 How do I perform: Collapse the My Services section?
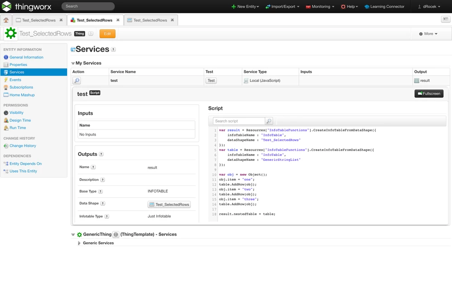73,63
